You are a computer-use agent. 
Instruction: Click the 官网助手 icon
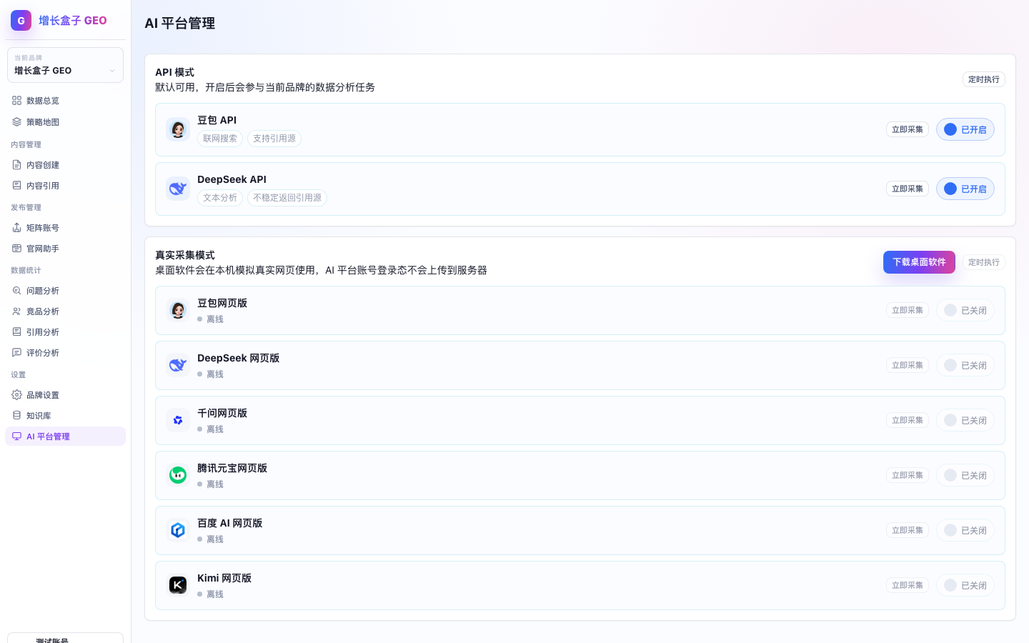pyautogui.click(x=16, y=249)
